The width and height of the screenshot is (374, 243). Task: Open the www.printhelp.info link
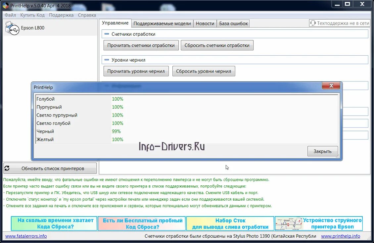[341, 236]
